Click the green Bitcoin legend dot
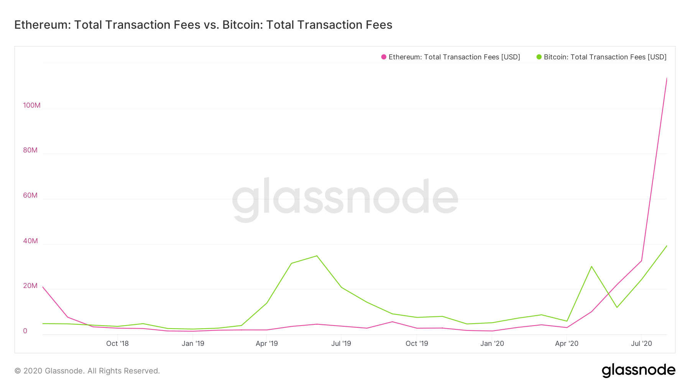 pyautogui.click(x=539, y=57)
